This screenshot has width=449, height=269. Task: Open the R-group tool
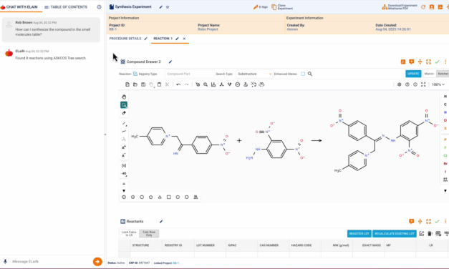[x=124, y=174]
